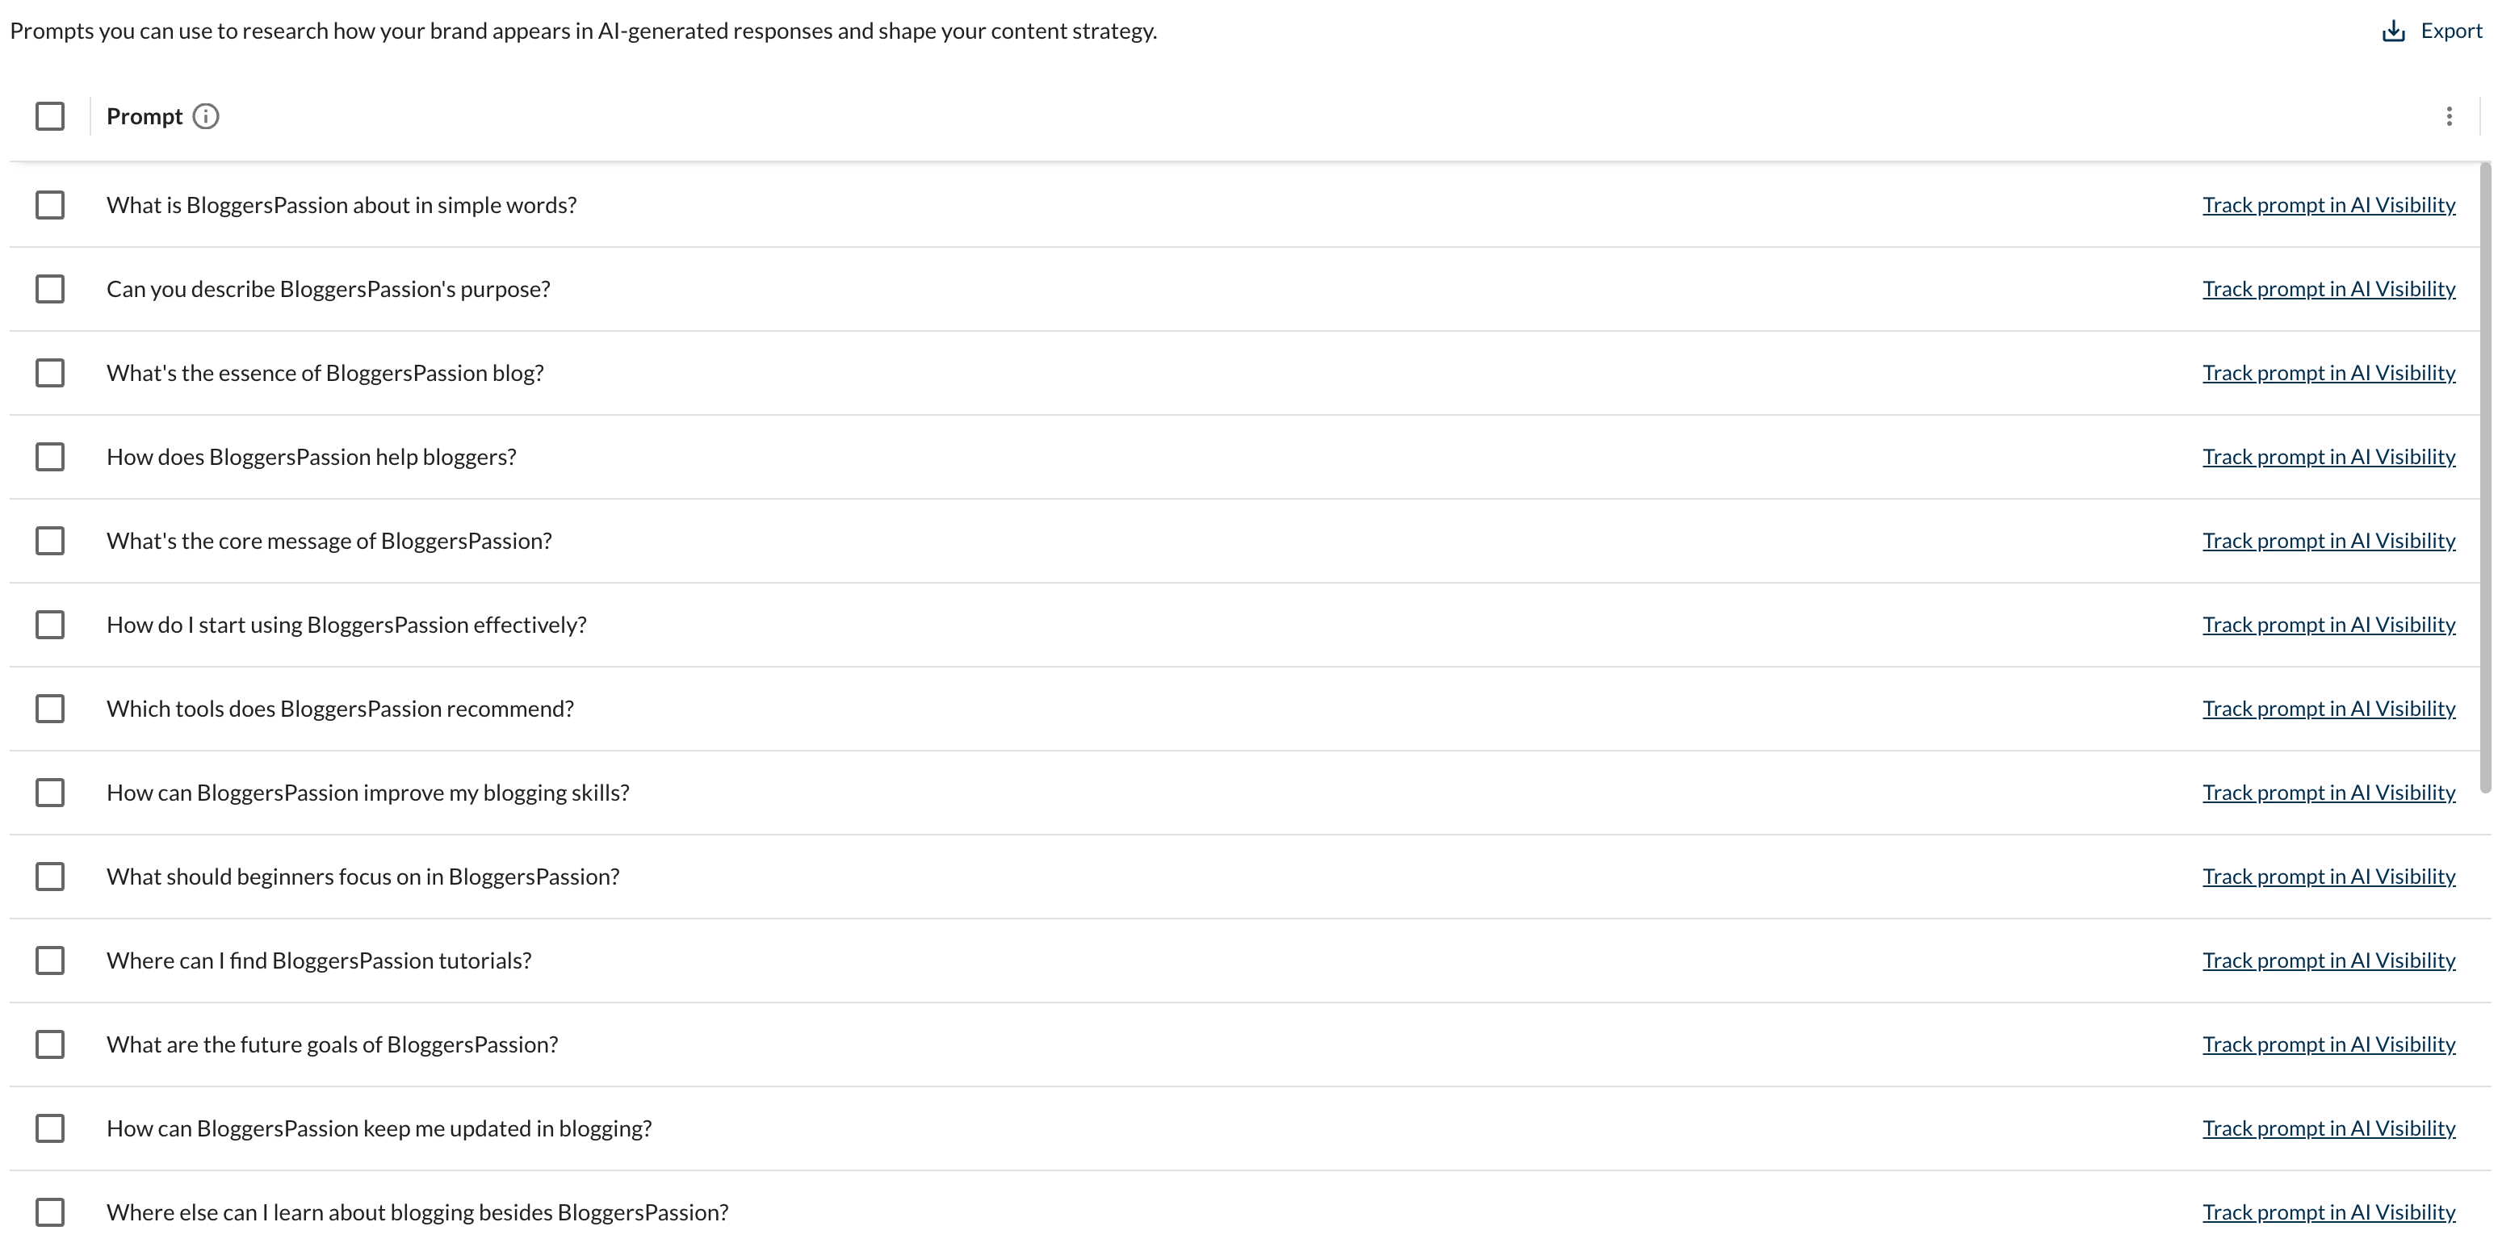The height and width of the screenshot is (1243, 2498).
Task: Track the 'improve my blogging skills' prompt
Action: (x=2328, y=793)
